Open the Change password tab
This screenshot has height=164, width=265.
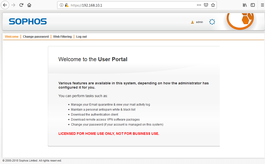pos(36,37)
